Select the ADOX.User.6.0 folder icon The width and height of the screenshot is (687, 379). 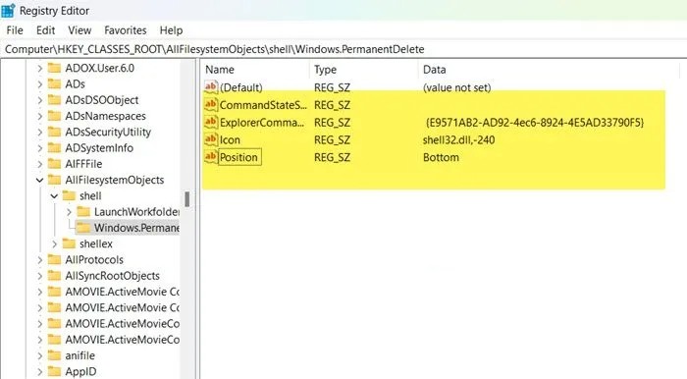(x=54, y=68)
